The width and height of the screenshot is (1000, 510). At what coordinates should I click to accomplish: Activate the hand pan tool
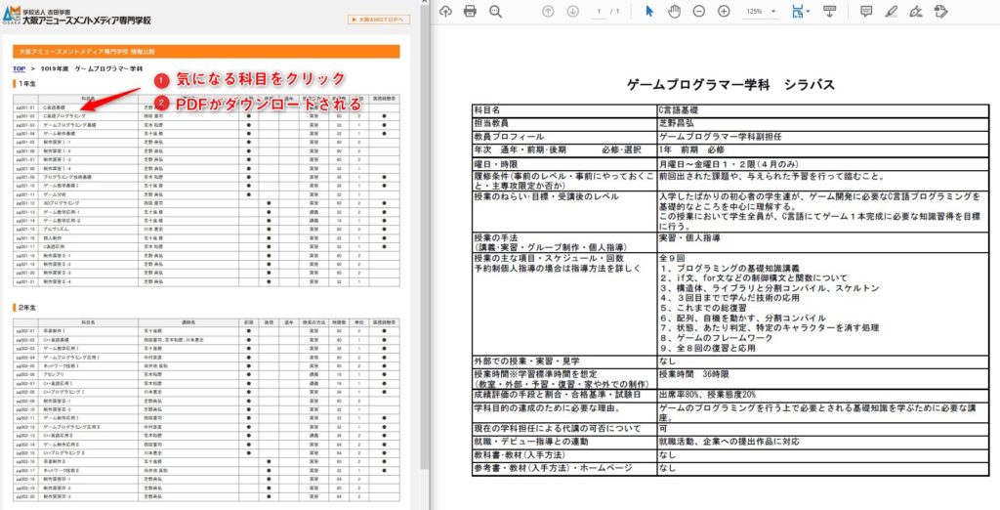pyautogui.click(x=674, y=11)
